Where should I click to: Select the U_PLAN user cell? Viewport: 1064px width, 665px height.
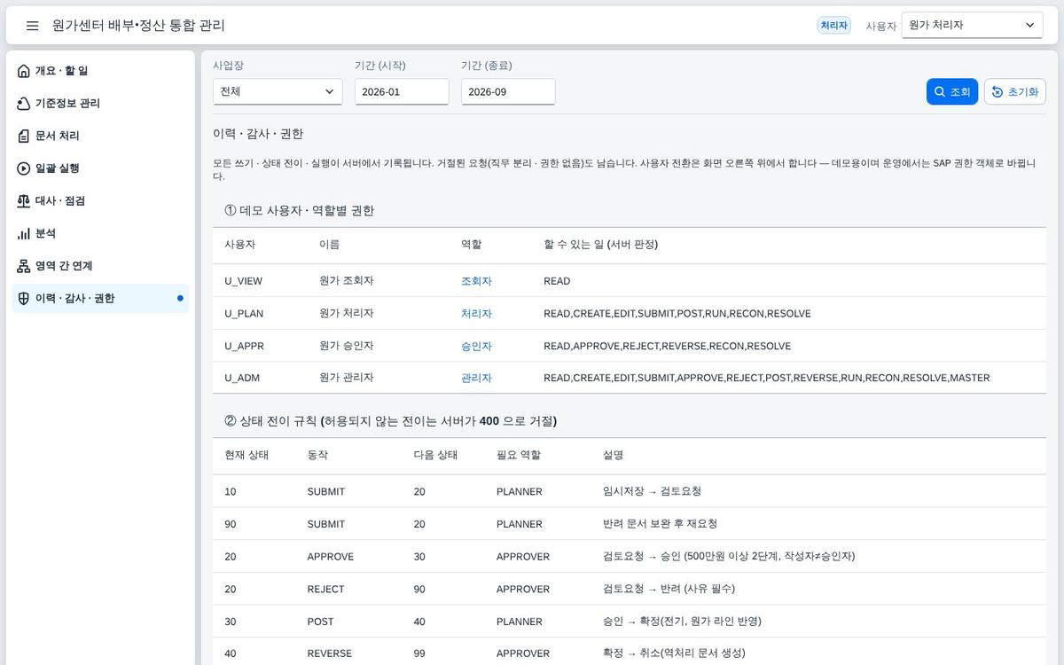click(x=244, y=314)
